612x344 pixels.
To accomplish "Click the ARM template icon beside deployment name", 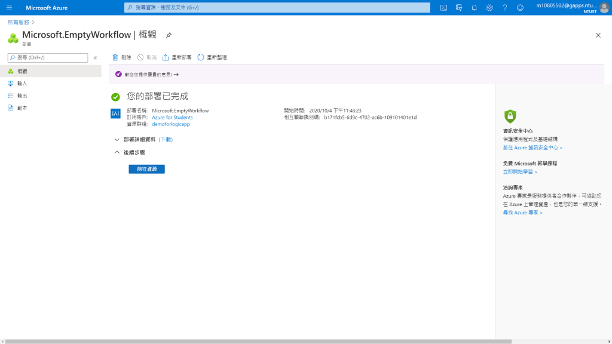I will point(115,113).
